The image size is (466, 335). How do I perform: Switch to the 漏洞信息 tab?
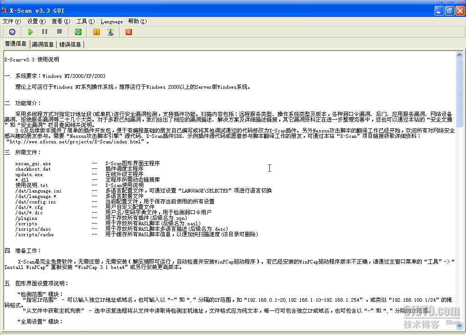(x=43, y=44)
